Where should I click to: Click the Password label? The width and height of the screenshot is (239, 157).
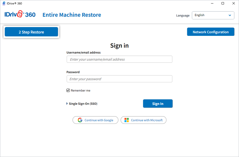(73, 72)
